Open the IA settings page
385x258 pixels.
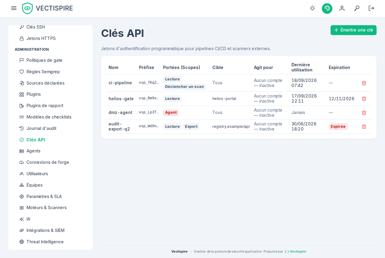tap(51, 219)
